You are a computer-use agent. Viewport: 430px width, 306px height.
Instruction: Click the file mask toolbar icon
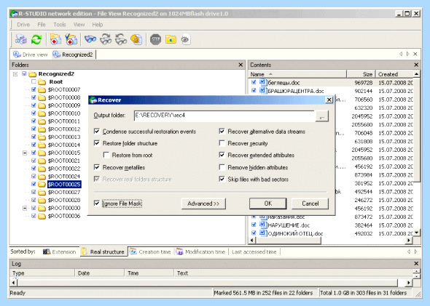pos(136,40)
